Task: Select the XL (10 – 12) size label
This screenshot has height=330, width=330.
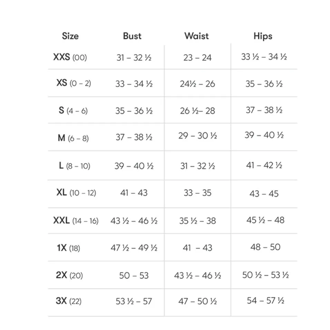Action: 76,193
